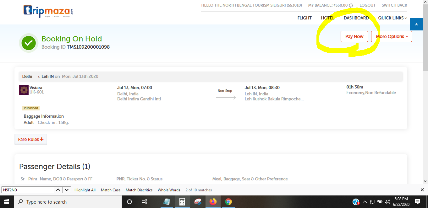Viewport: 428px width, 208px height.
Task: Click the green Booking On Hold checkmark icon
Action: point(29,43)
